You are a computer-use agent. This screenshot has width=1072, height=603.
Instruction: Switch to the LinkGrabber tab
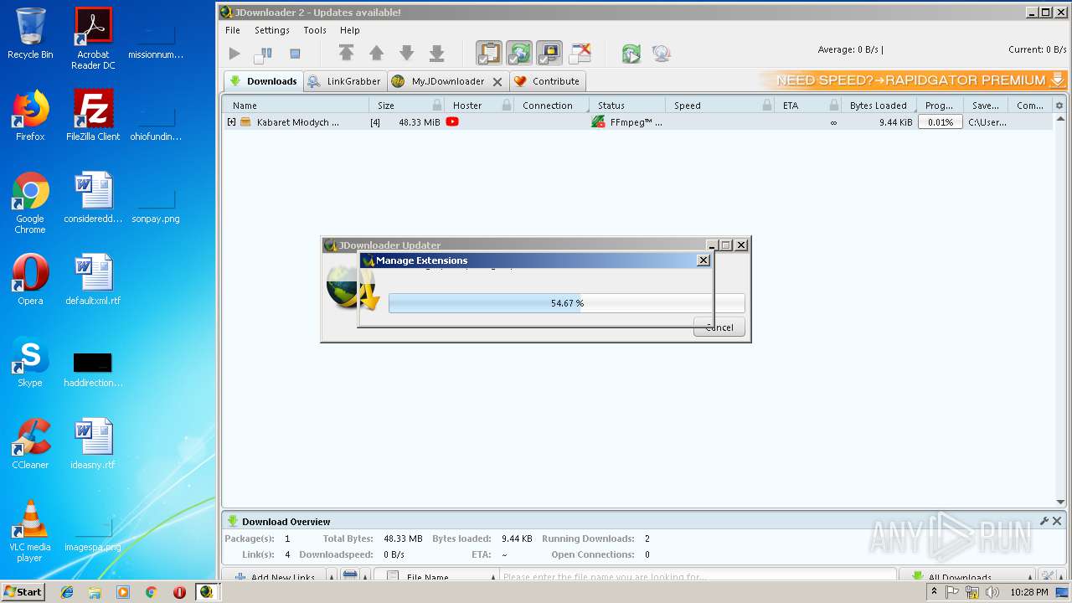[344, 81]
